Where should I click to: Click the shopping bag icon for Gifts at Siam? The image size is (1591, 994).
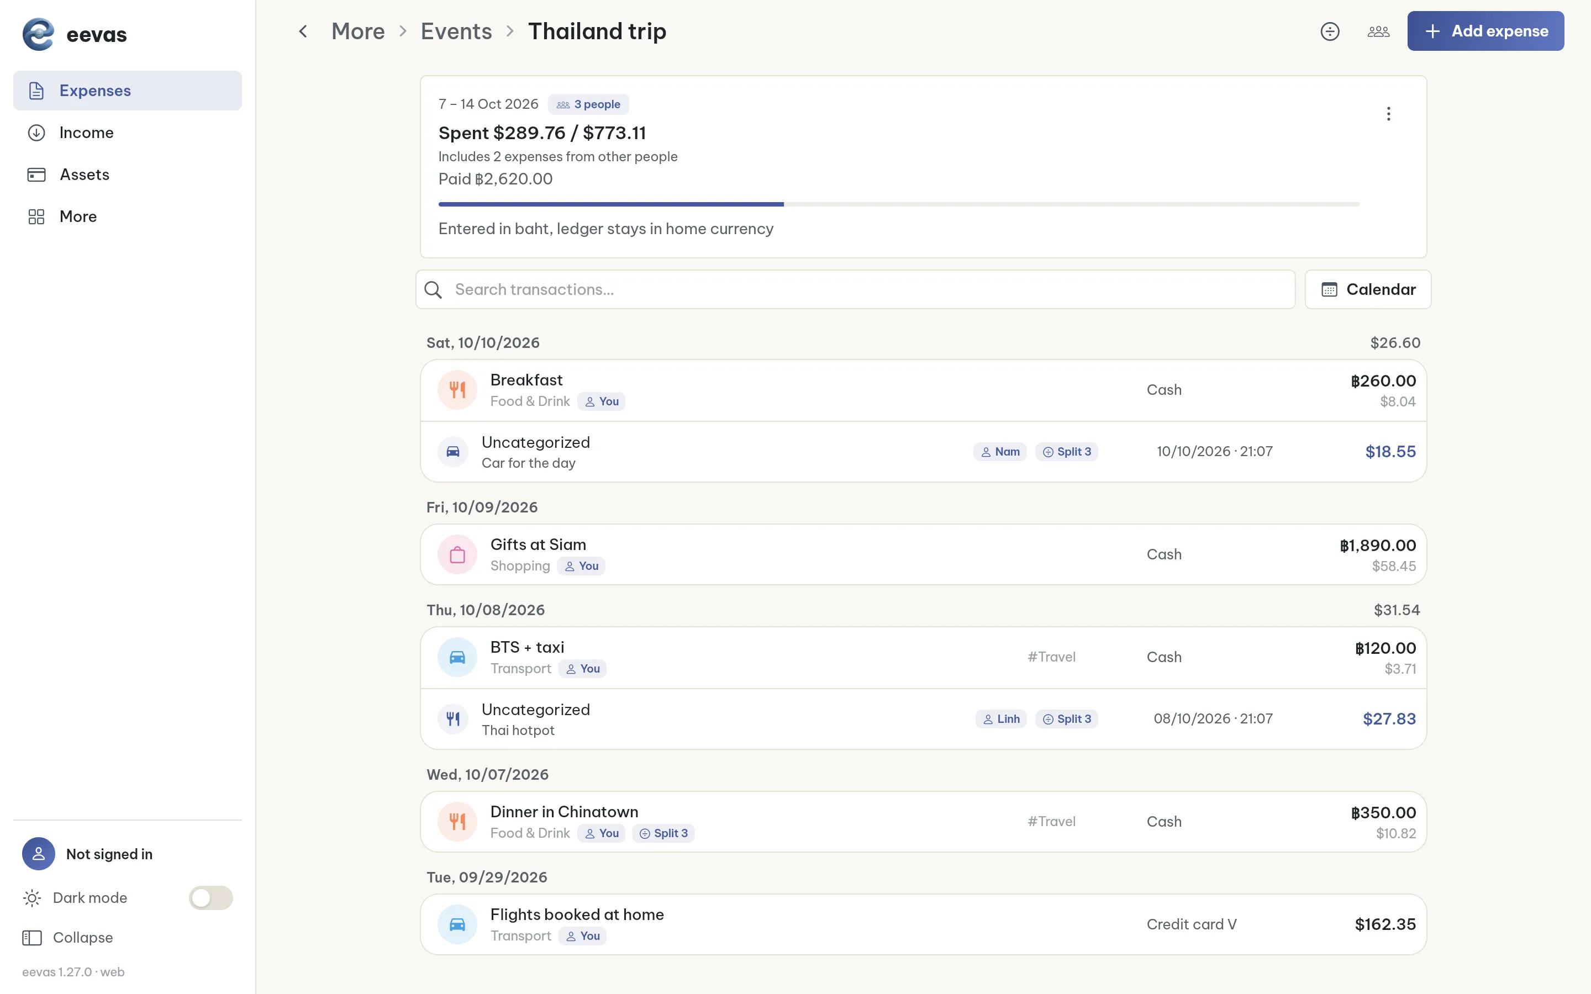(457, 554)
